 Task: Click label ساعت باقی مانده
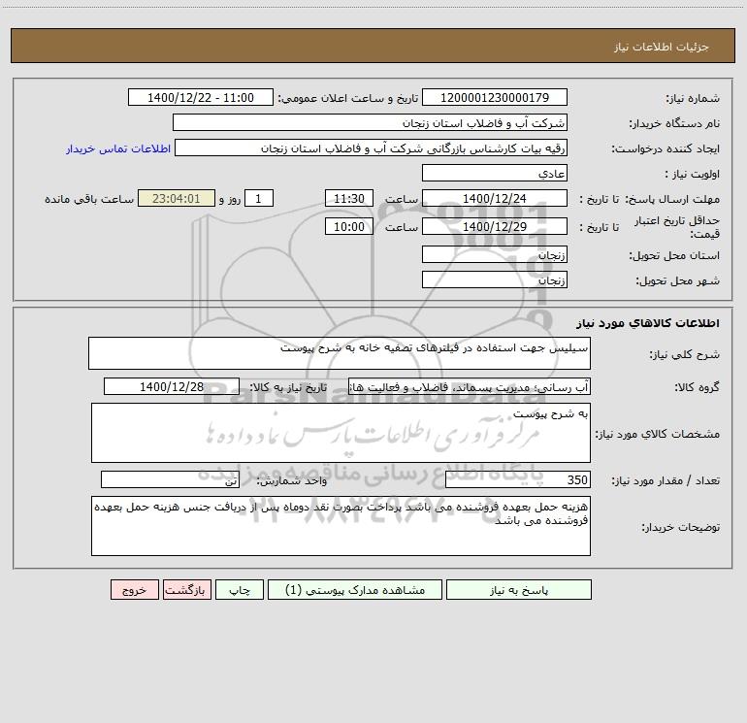89,199
